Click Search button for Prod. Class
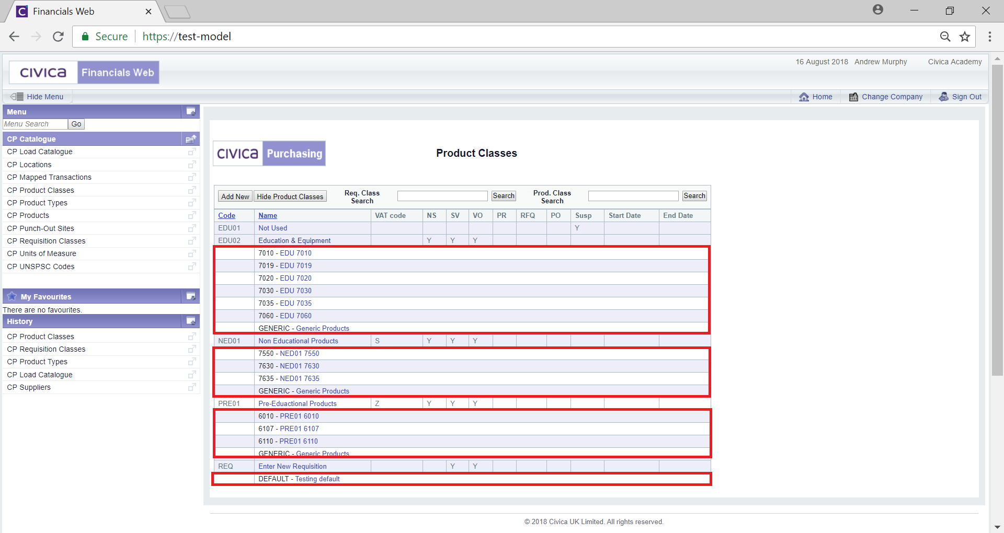Viewport: 1004px width, 533px height. pos(694,195)
